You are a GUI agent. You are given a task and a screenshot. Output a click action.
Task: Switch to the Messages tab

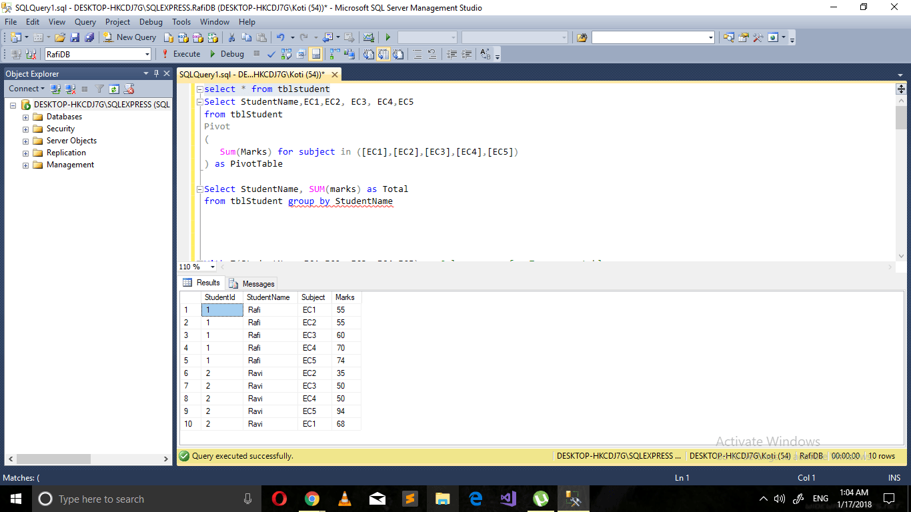coord(252,284)
